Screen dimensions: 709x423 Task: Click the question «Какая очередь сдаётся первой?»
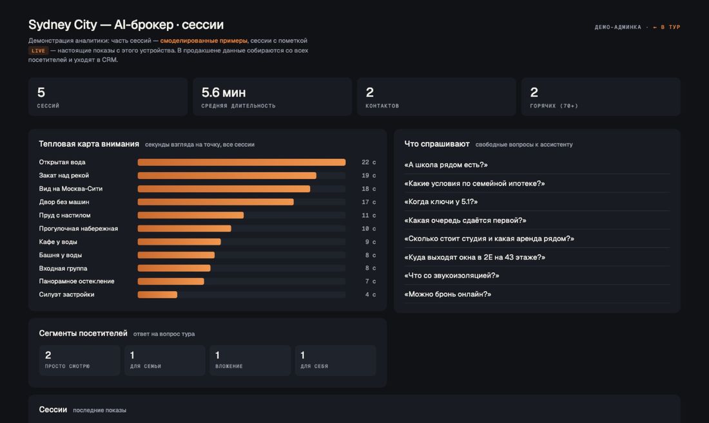(x=465, y=220)
